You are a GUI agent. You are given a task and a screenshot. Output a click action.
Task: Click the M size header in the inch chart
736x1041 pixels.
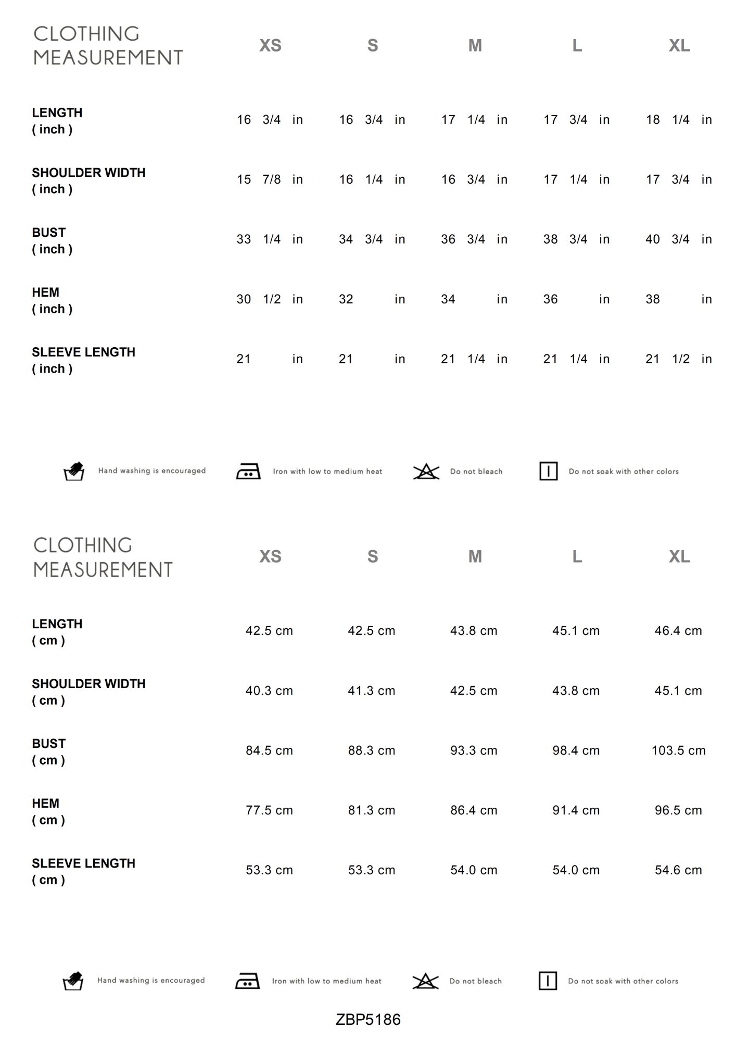475,46
